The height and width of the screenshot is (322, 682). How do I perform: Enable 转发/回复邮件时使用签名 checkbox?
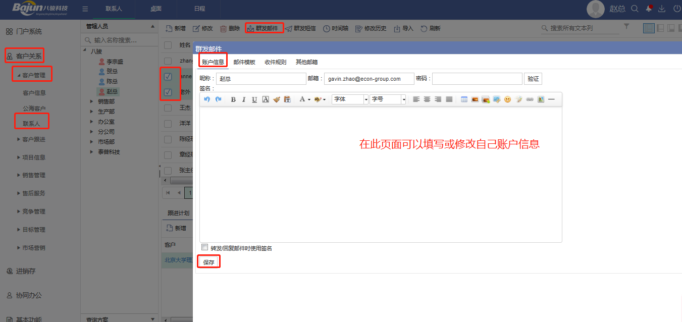coord(204,247)
